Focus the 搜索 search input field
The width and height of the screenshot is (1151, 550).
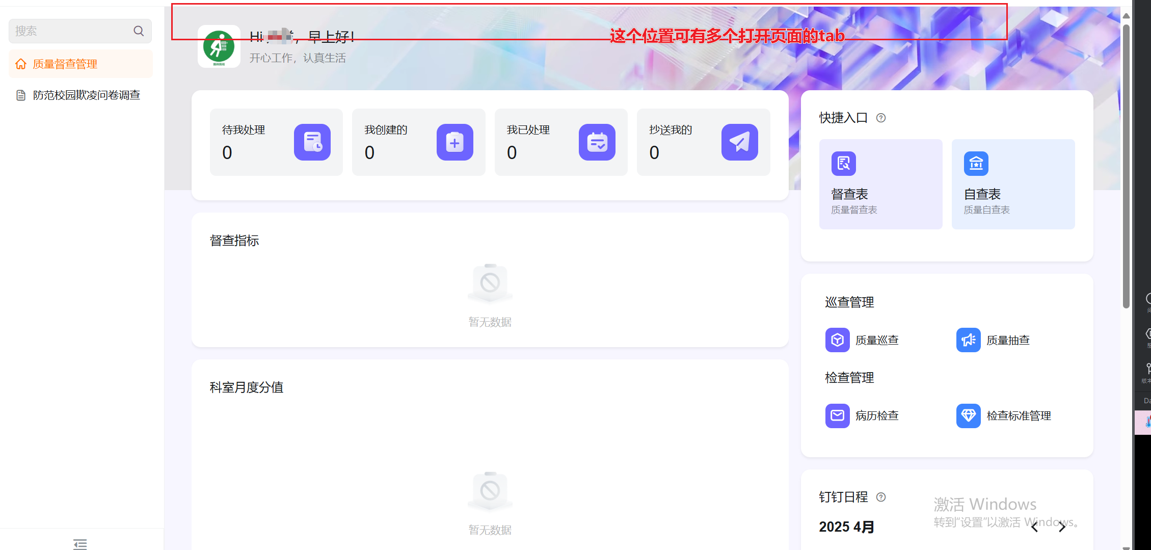click(80, 31)
